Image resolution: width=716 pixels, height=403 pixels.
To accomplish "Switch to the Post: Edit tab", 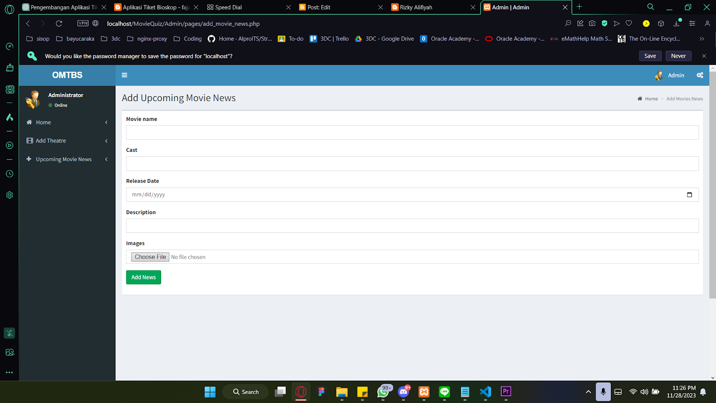I will point(341,7).
